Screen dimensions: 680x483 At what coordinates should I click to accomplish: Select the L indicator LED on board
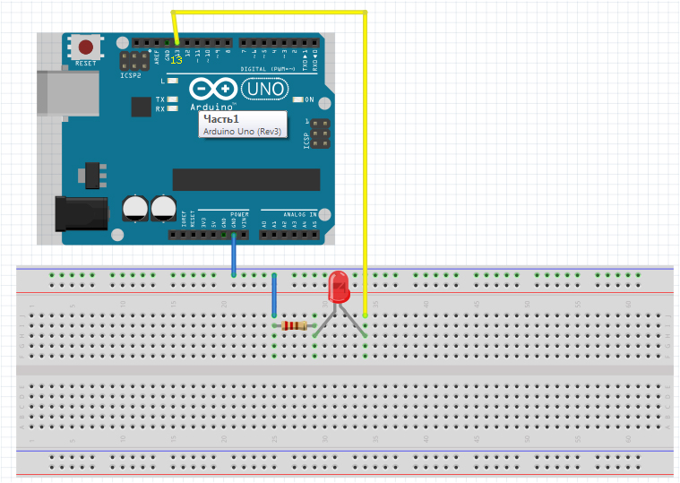click(173, 81)
